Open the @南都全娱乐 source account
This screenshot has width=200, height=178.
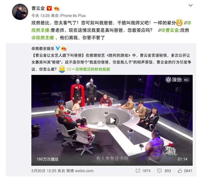(x=43, y=48)
